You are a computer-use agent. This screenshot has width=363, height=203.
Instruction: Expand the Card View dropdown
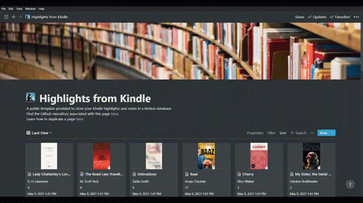(39, 133)
